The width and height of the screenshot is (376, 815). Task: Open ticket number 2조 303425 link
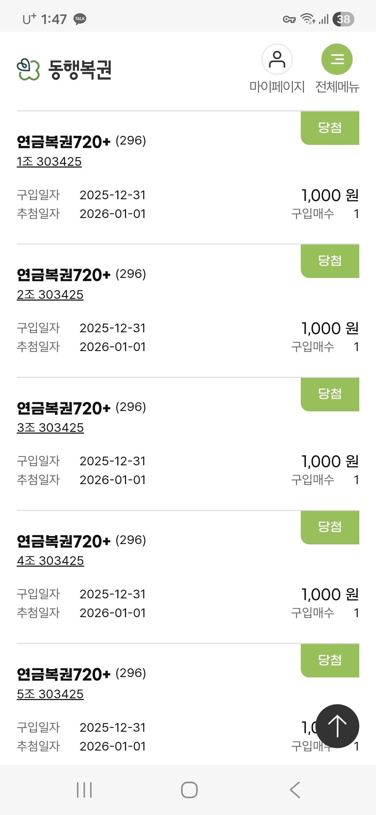coord(50,295)
